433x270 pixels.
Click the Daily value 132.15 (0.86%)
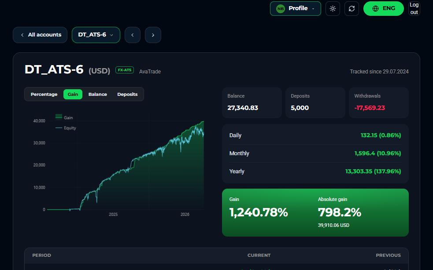point(381,135)
